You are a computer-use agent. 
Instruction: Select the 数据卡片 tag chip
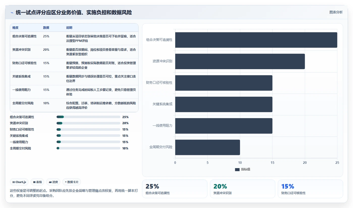pos(72,182)
